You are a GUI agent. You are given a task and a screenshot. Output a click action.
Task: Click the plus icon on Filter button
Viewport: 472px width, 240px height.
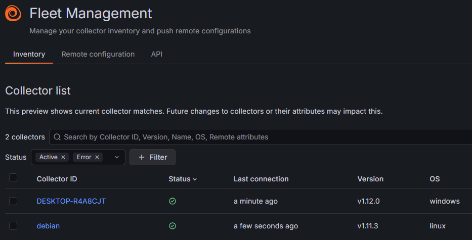pos(142,157)
